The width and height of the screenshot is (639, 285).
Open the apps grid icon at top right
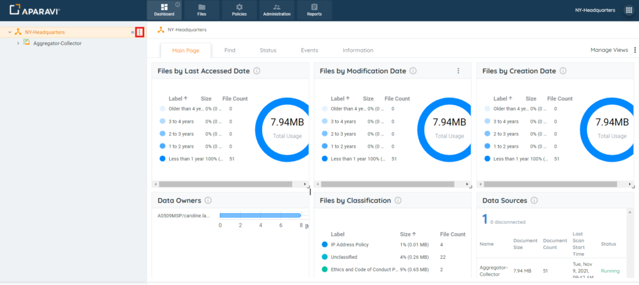[628, 10]
